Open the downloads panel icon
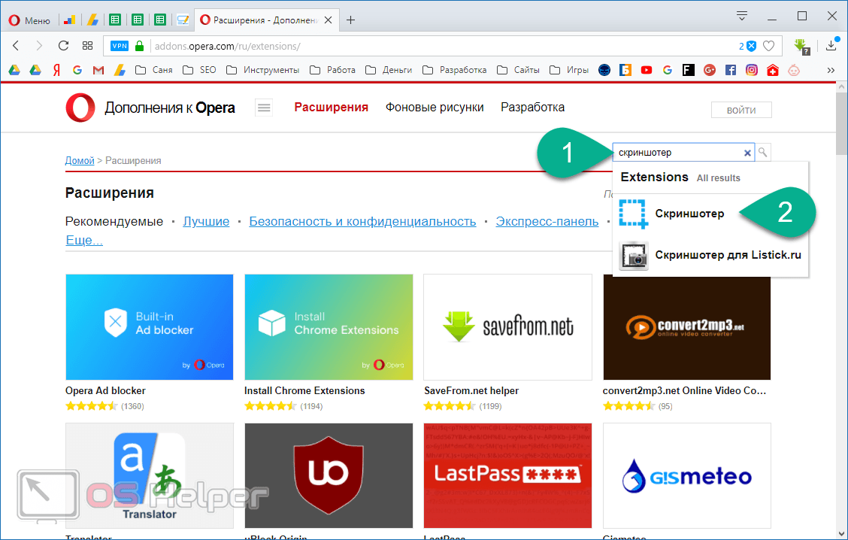 (x=831, y=45)
